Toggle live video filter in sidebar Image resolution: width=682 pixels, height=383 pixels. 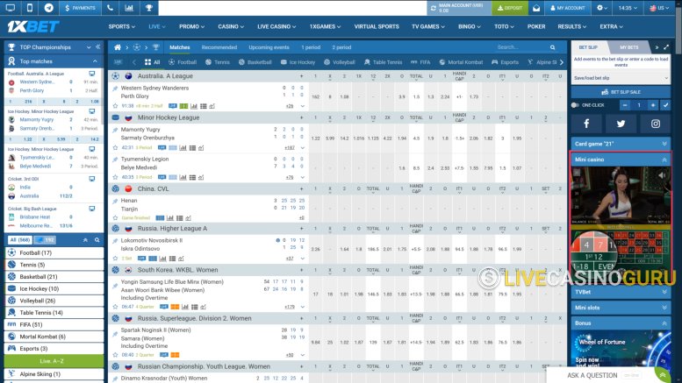tap(45, 239)
